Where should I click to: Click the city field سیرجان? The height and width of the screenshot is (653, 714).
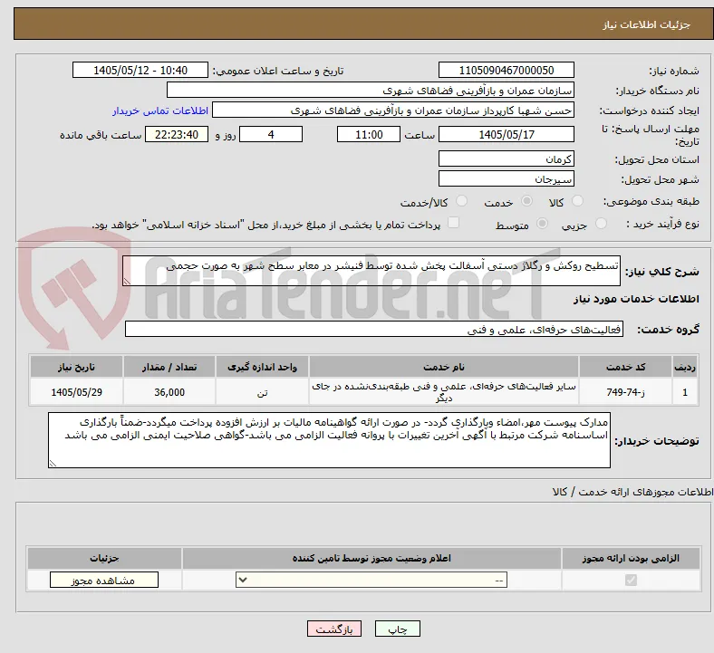(x=506, y=178)
